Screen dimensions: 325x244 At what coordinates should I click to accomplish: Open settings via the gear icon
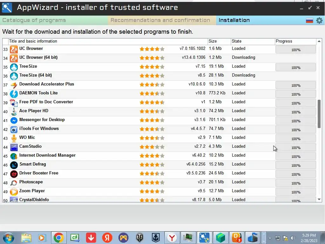pyautogui.click(x=319, y=20)
